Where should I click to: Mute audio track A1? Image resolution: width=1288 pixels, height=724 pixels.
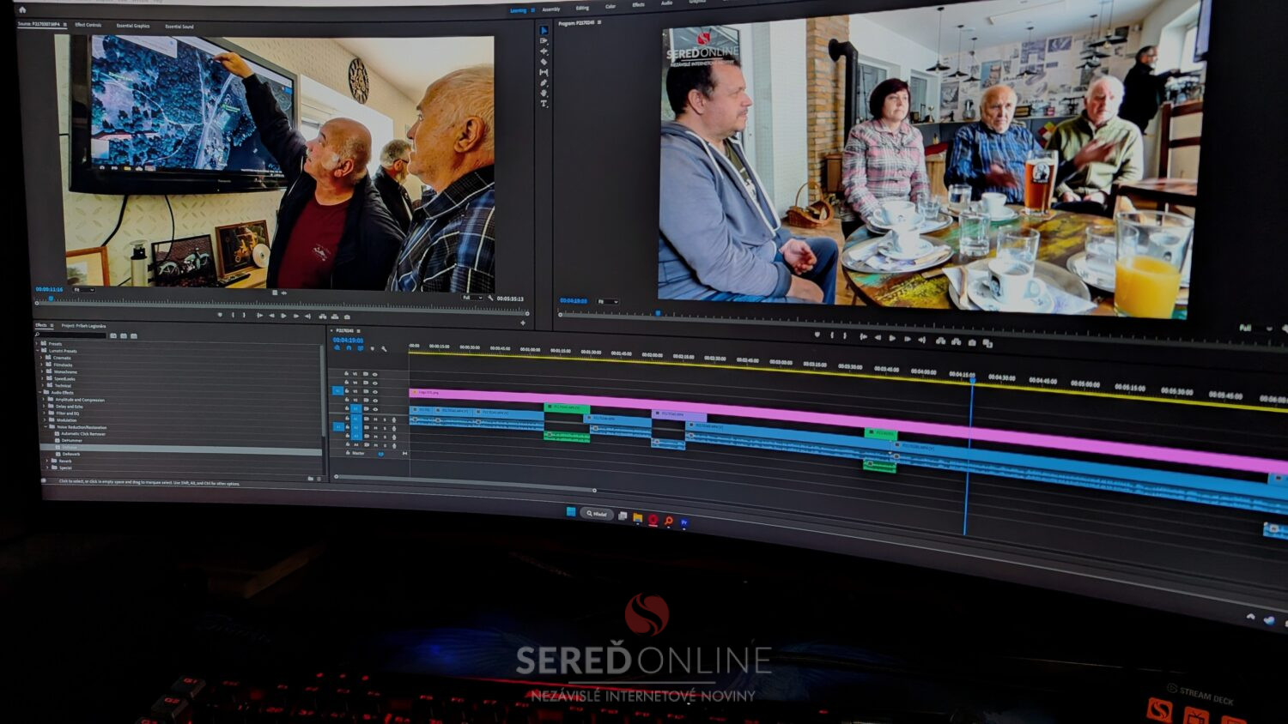pyautogui.click(x=375, y=419)
